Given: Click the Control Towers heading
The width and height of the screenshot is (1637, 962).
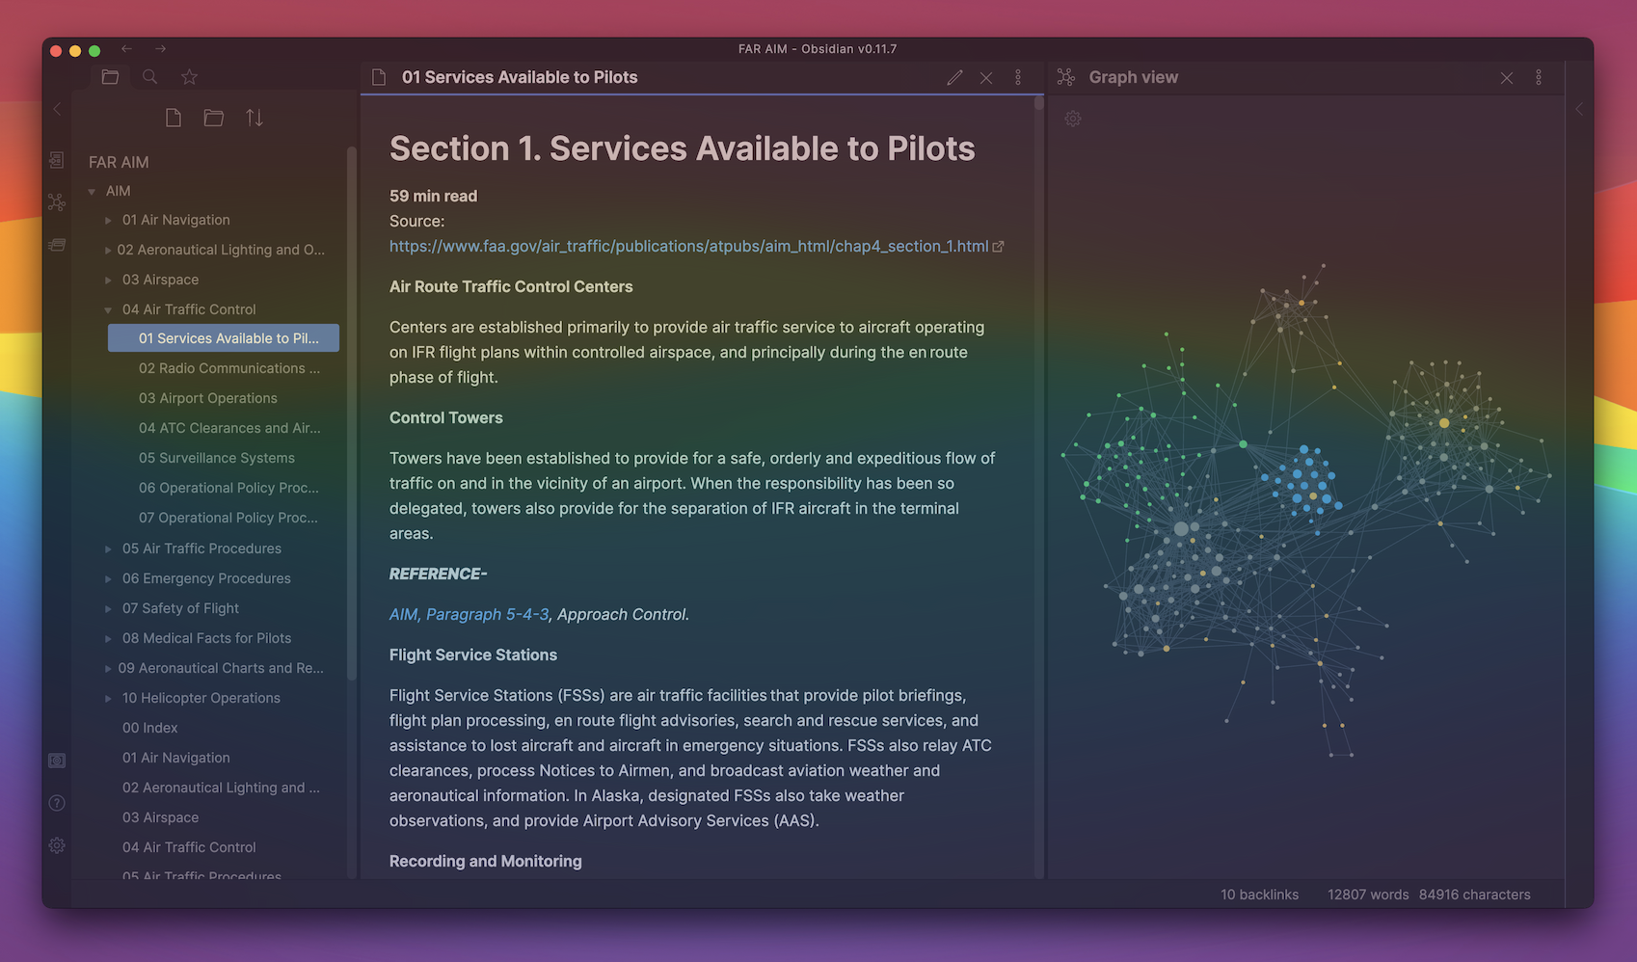Looking at the screenshot, I should click(446, 418).
